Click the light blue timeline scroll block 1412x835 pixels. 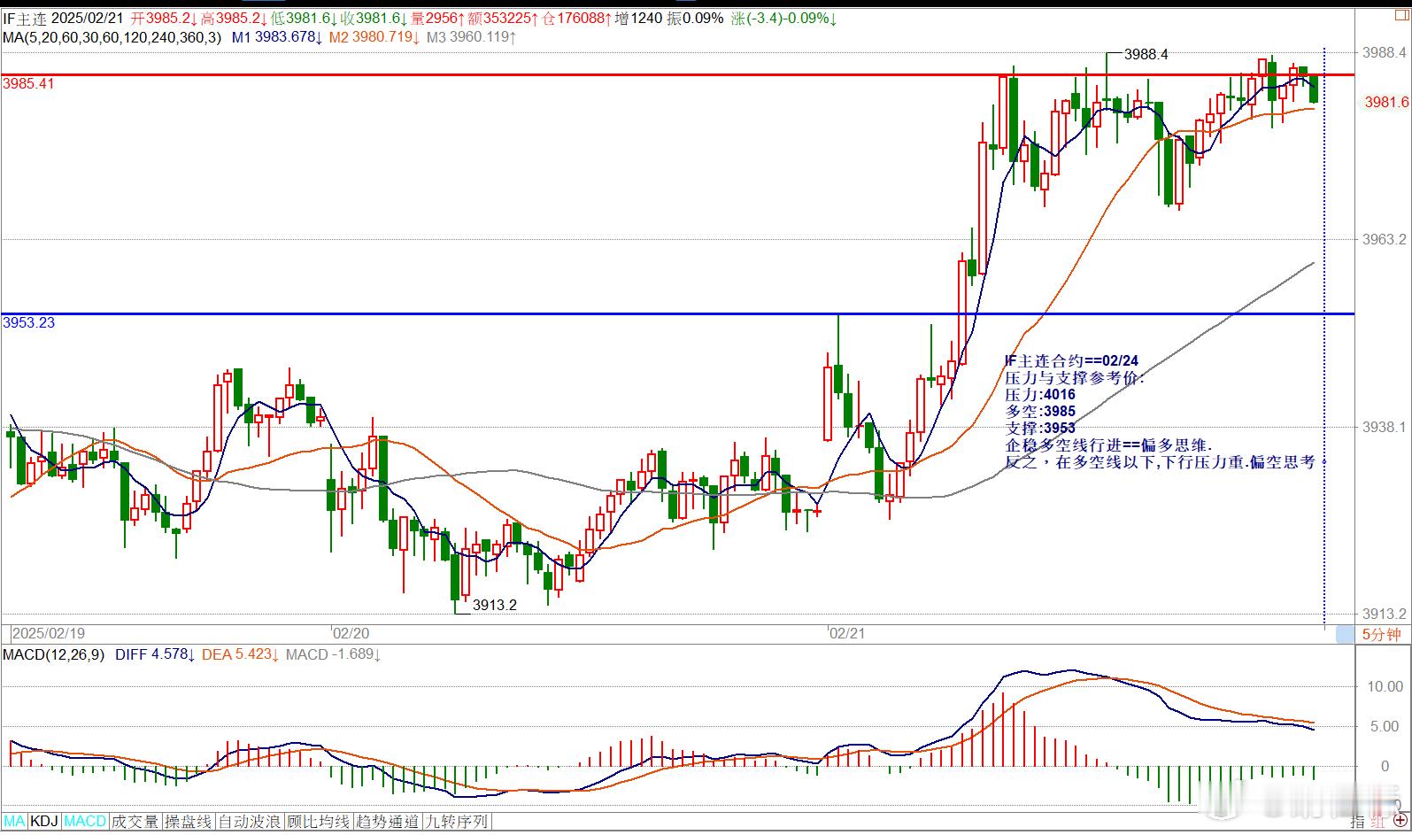(x=1345, y=634)
